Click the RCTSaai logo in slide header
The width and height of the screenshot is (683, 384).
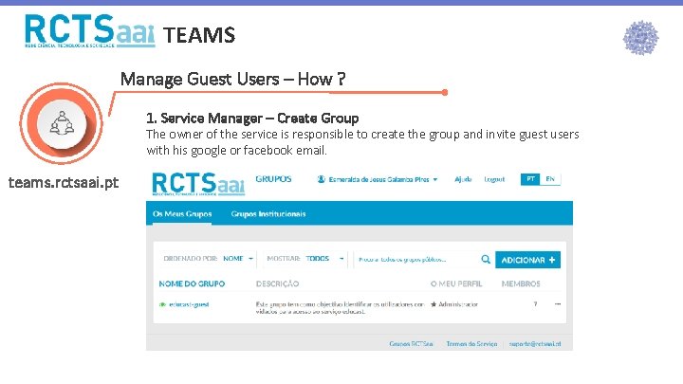tap(90, 30)
